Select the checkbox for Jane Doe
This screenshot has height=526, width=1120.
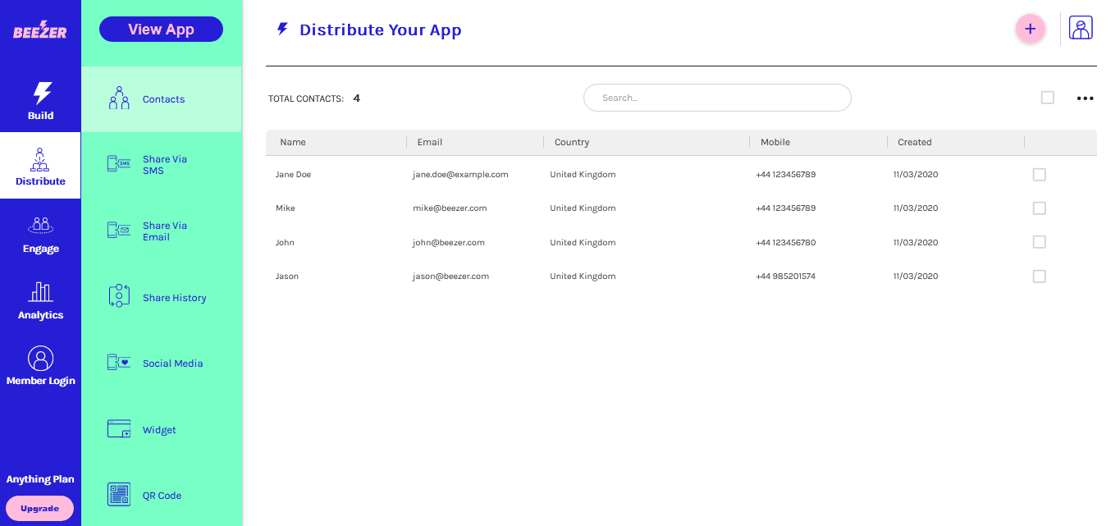pos(1039,175)
